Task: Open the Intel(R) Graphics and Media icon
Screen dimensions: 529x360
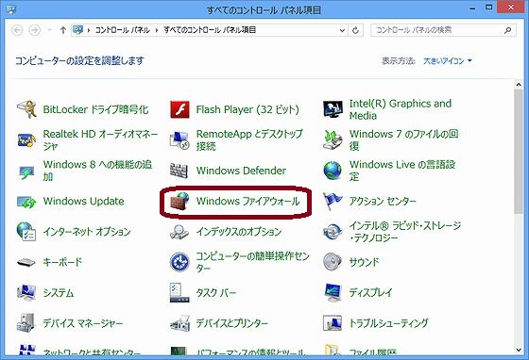Action: coord(333,109)
